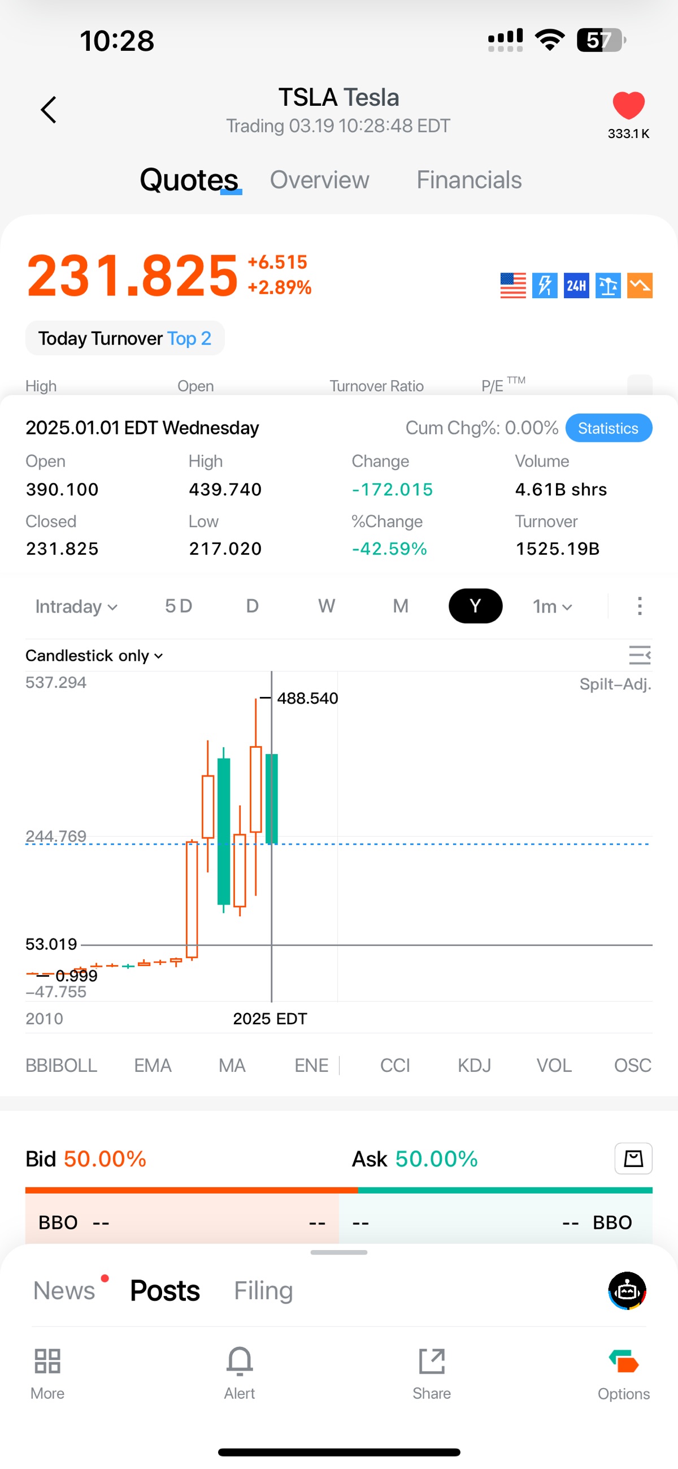Open the Options trading icon
This screenshot has width=678, height=1469.
tap(624, 1373)
